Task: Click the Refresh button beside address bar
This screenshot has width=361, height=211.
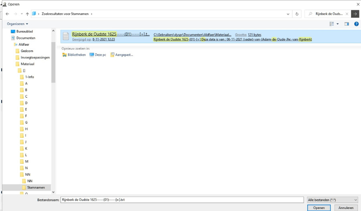Action: [297, 14]
